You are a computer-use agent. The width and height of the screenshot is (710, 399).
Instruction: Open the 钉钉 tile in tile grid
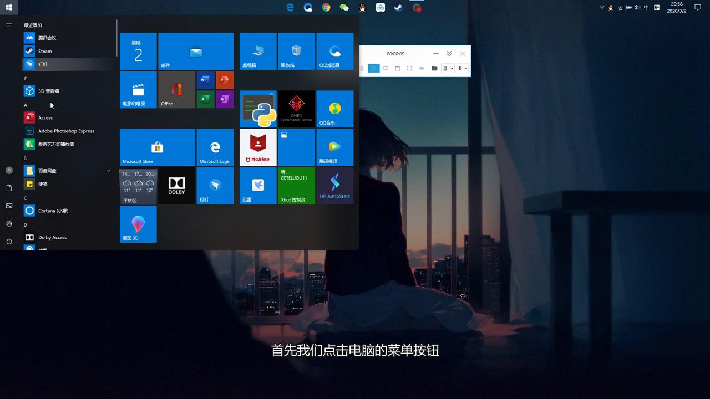(x=215, y=186)
